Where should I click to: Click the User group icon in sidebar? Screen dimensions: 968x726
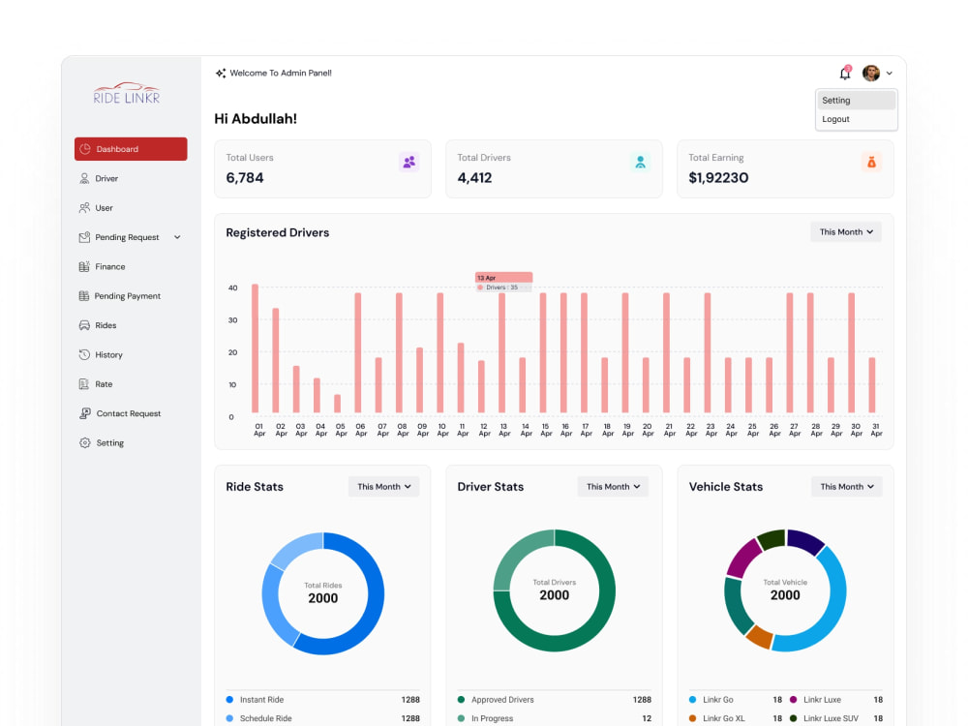[x=84, y=207]
